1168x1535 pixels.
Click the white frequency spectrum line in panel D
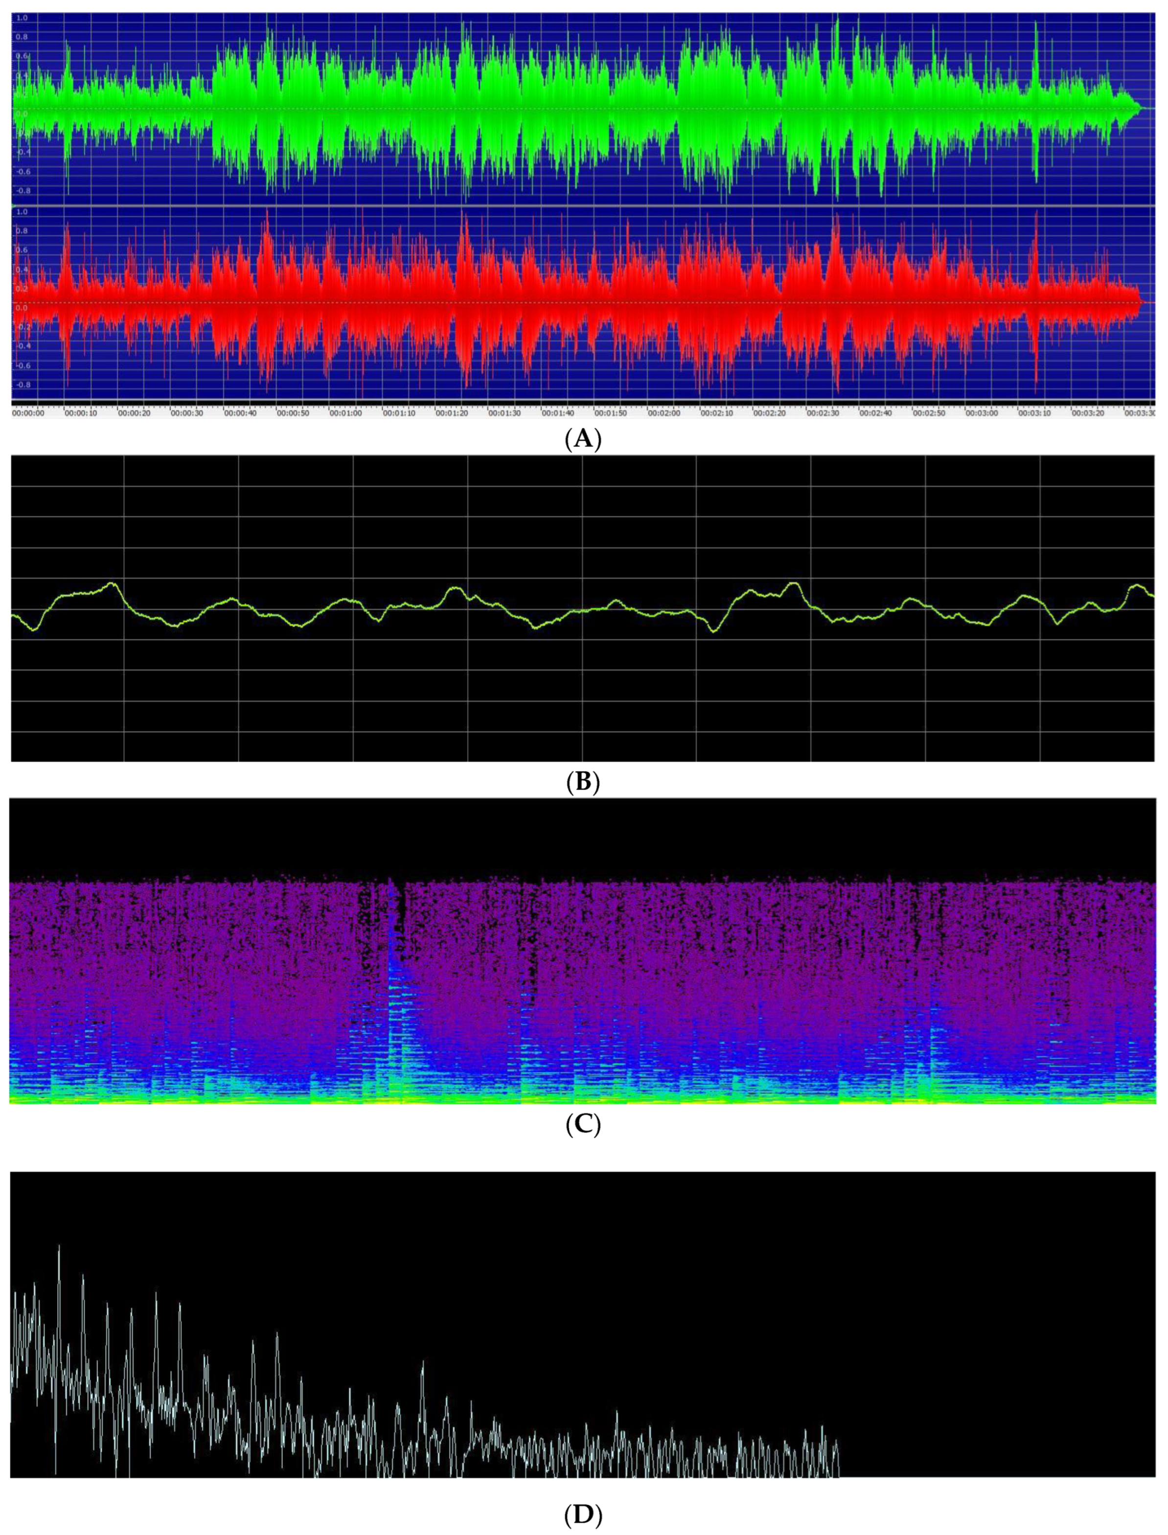point(424,1362)
